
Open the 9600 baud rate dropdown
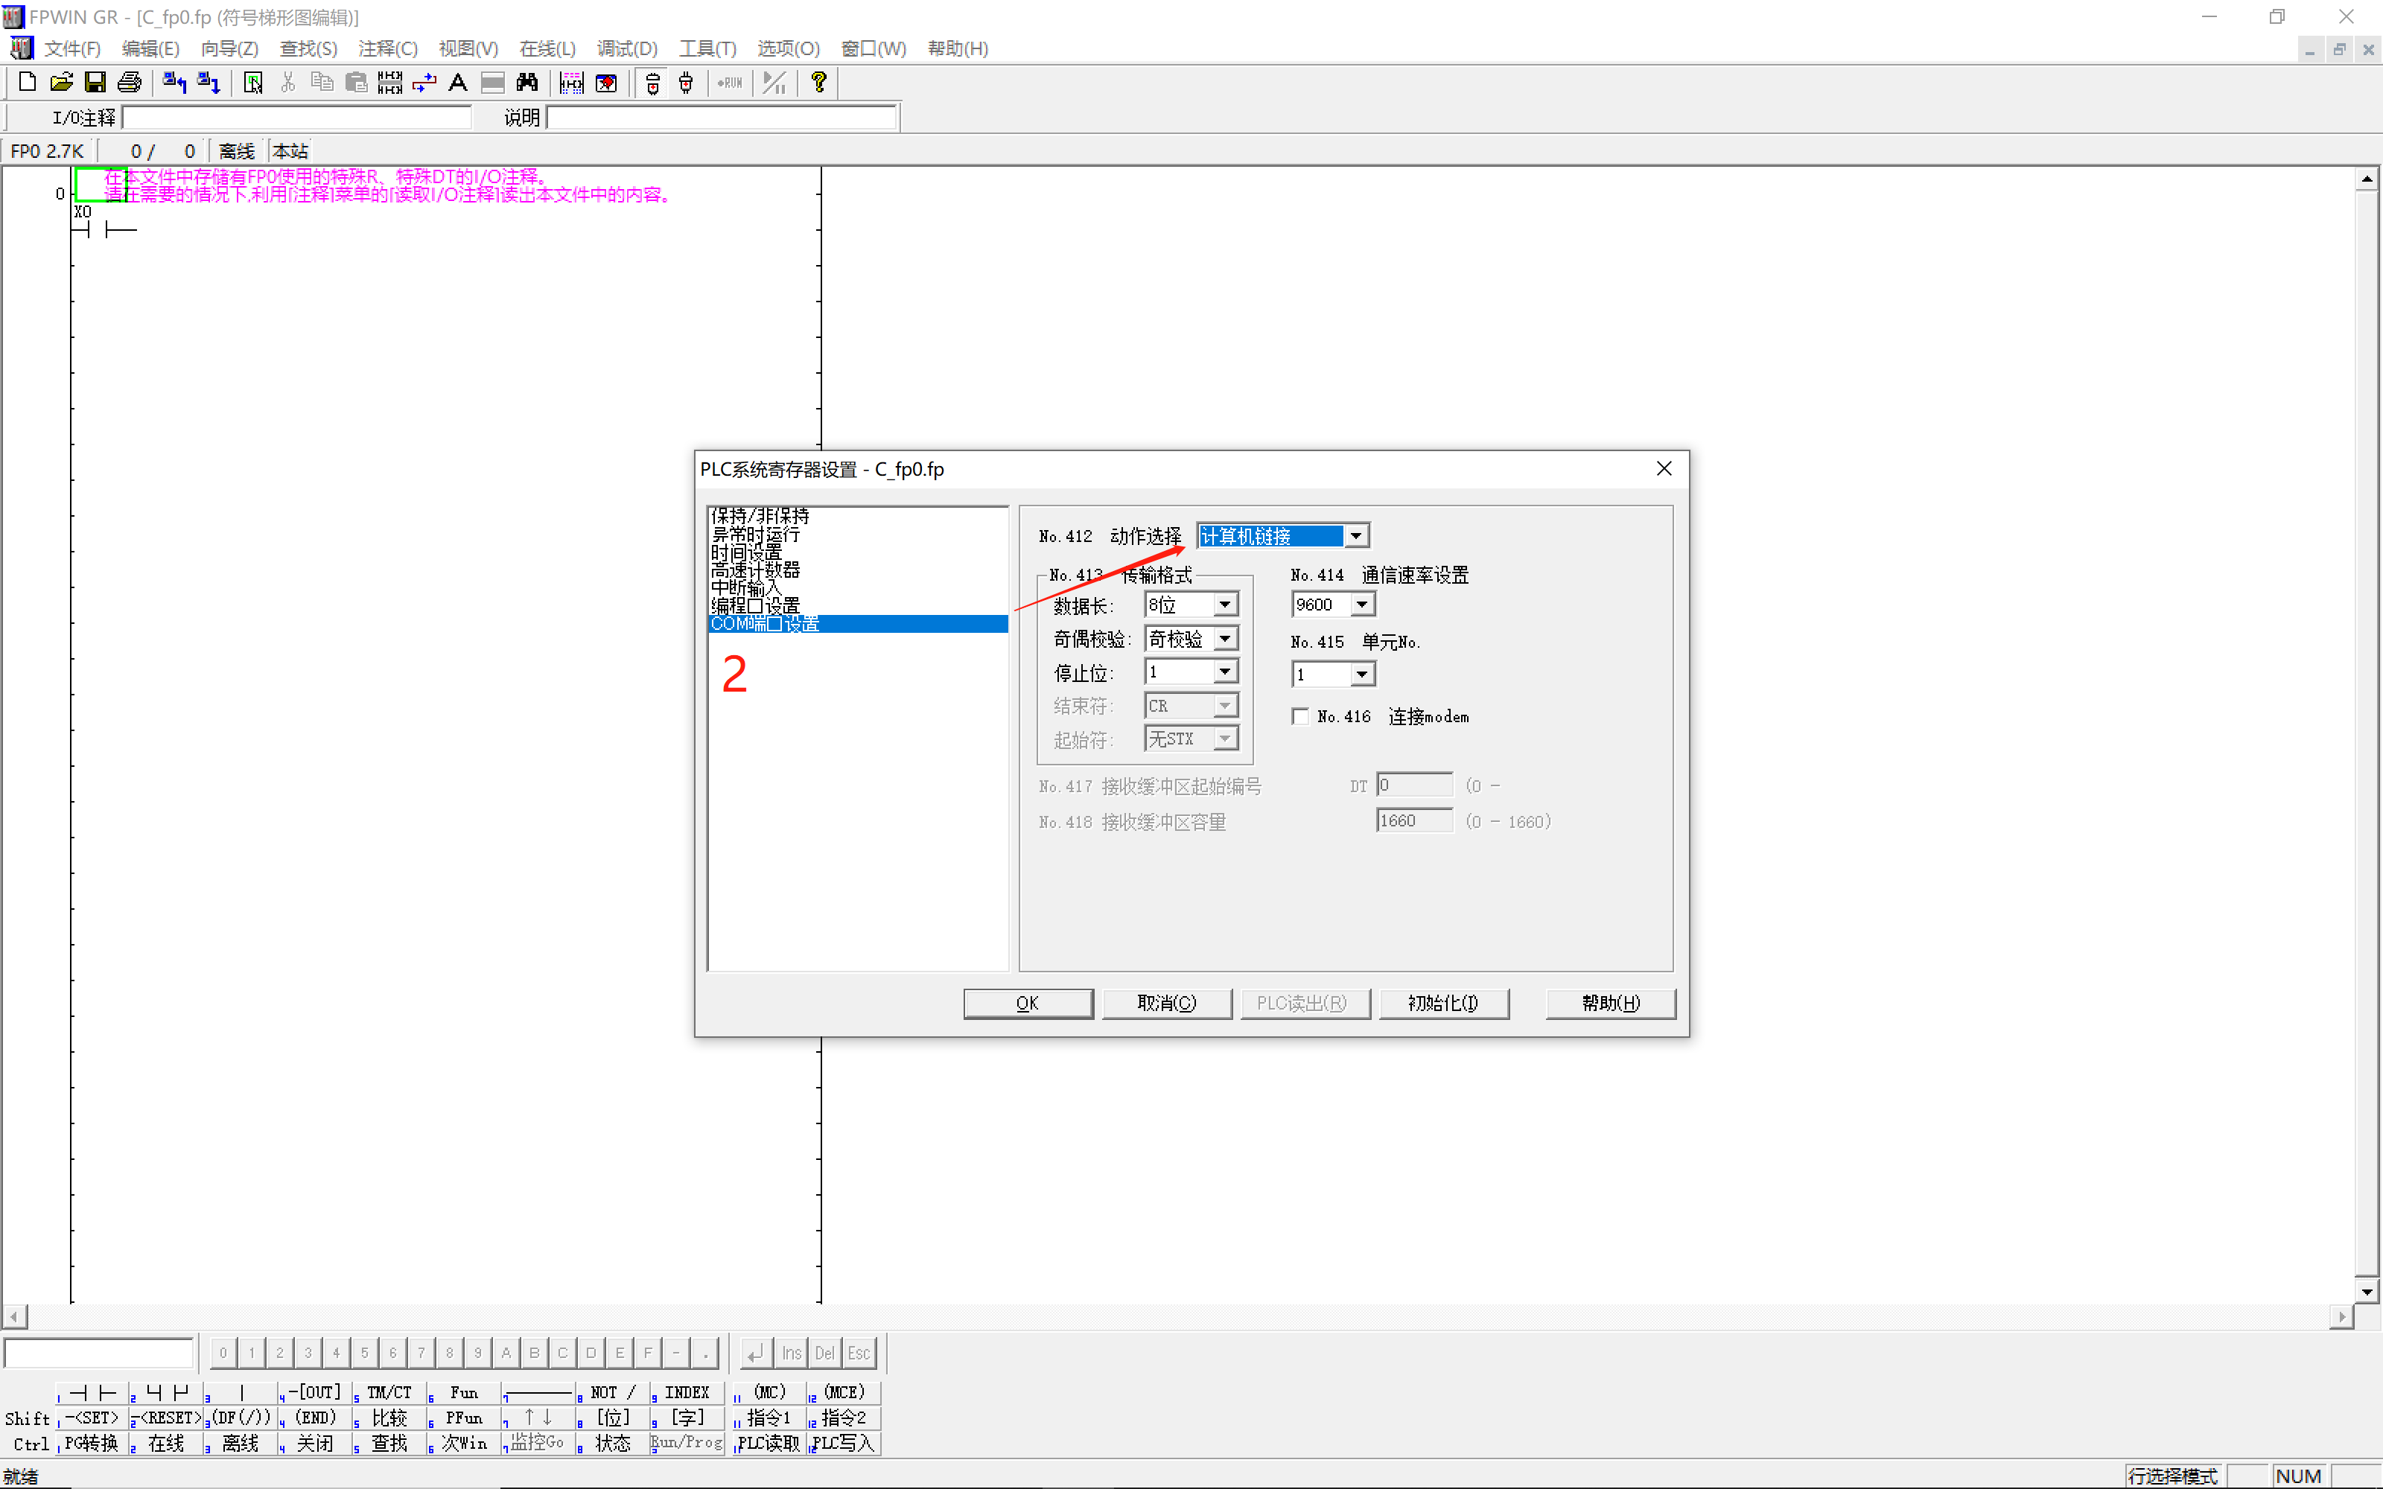pos(1362,605)
